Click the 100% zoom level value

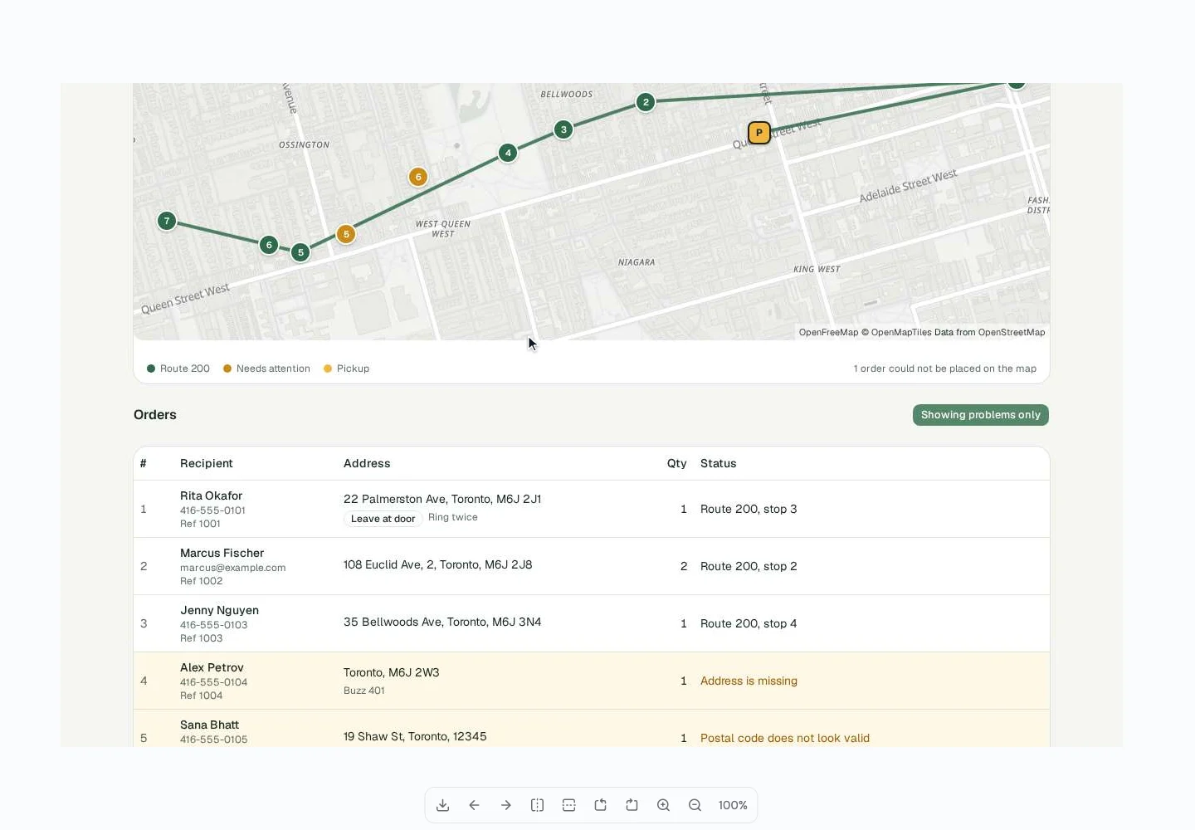coord(733,805)
